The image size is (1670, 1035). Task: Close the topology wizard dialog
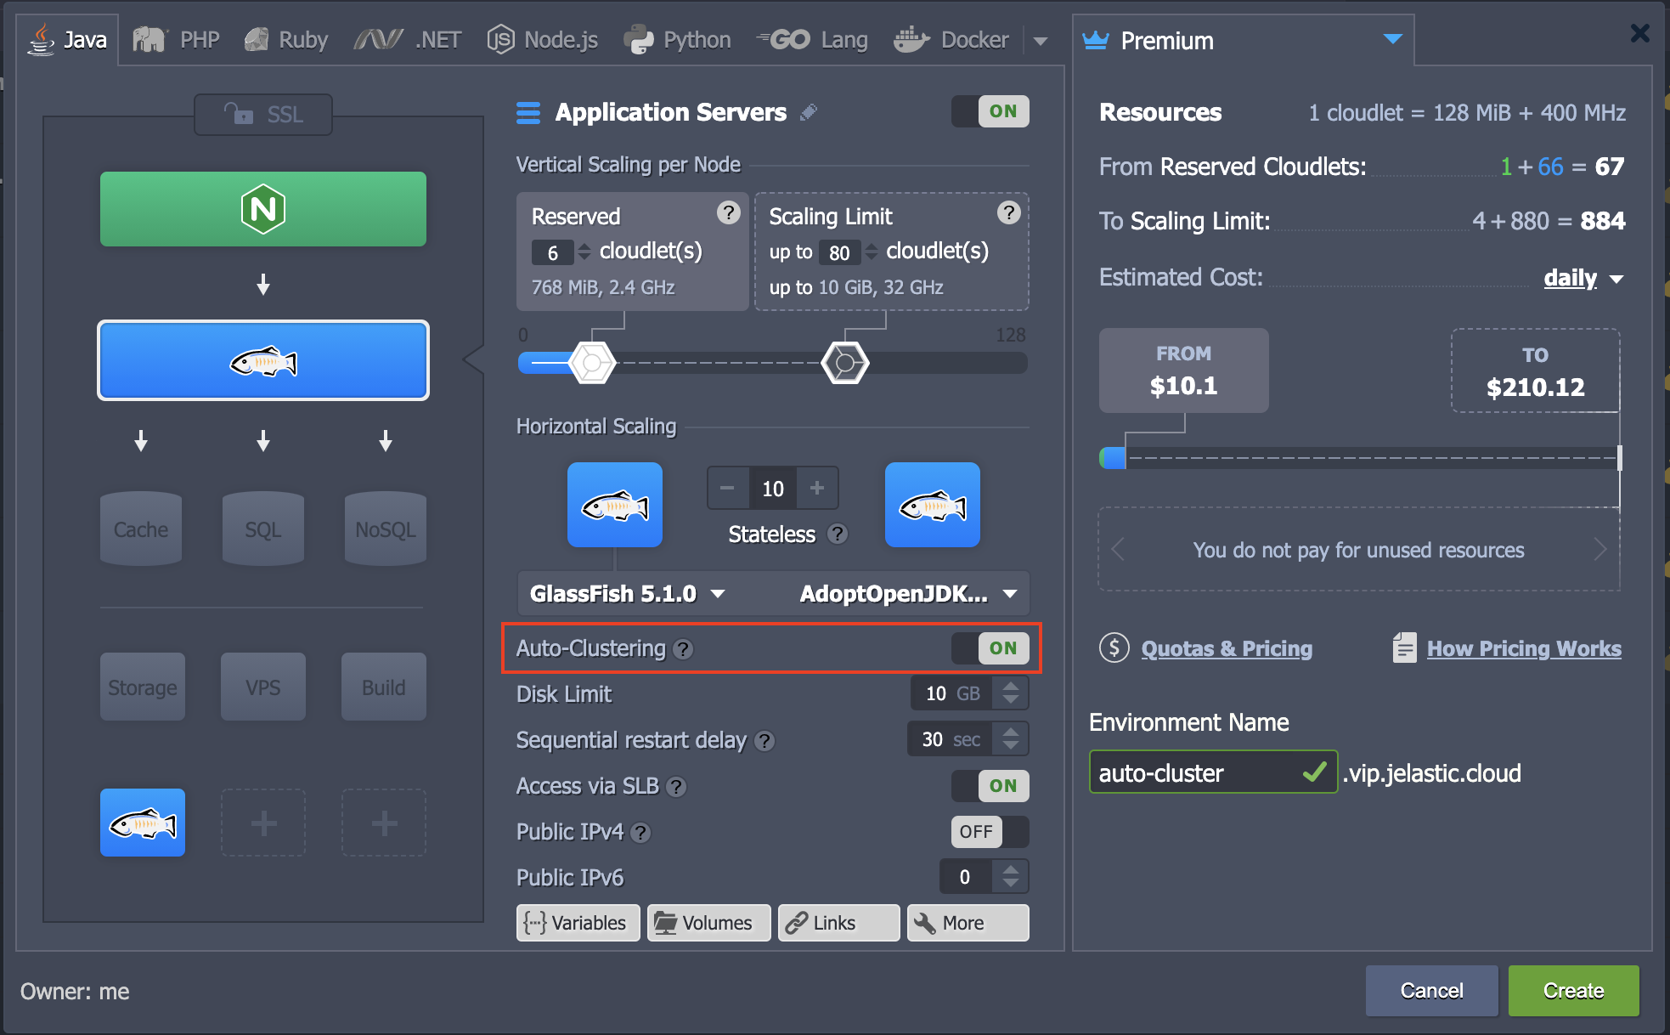pos(1640,33)
